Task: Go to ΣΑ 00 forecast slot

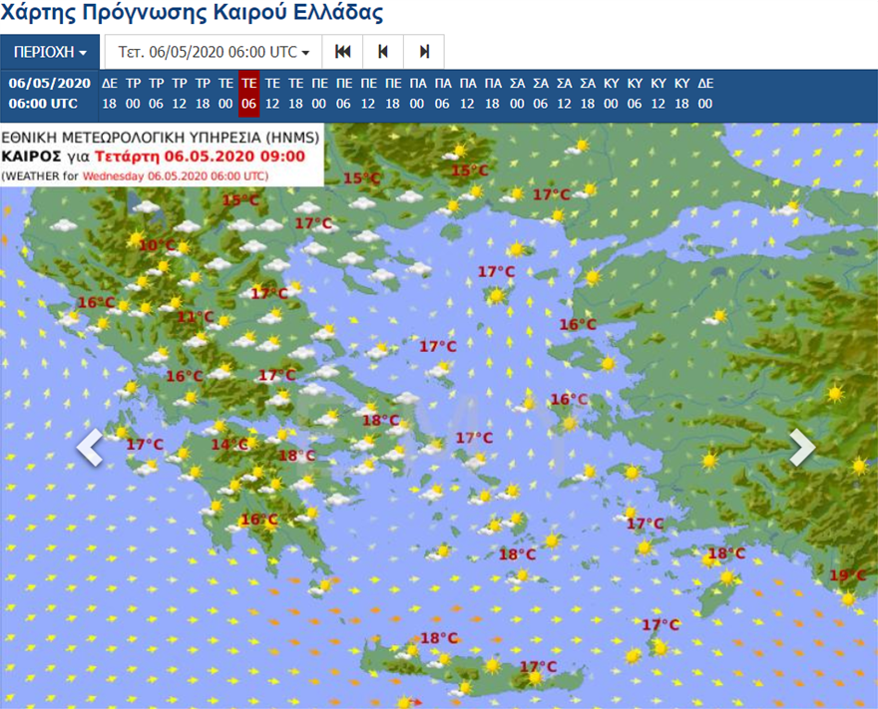Action: (x=517, y=93)
